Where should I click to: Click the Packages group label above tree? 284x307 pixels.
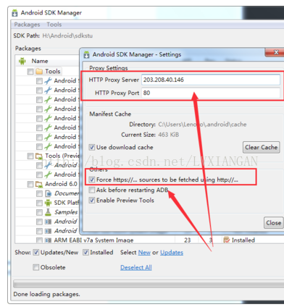pyautogui.click(x=28, y=49)
